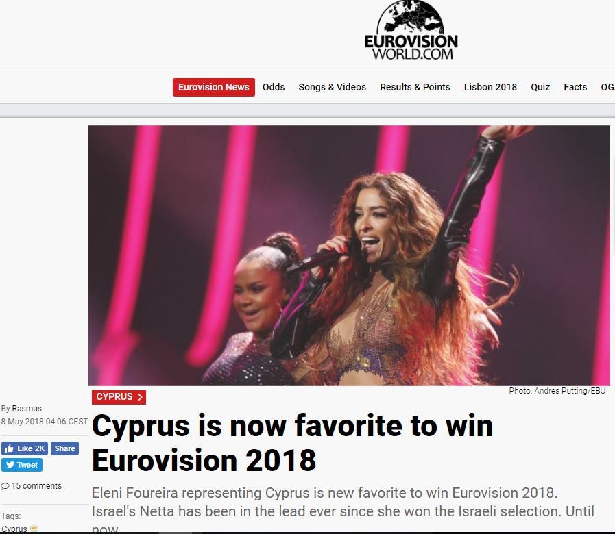Click the chevron arrow on Cyprus badge
This screenshot has width=615, height=534.
[x=140, y=397]
